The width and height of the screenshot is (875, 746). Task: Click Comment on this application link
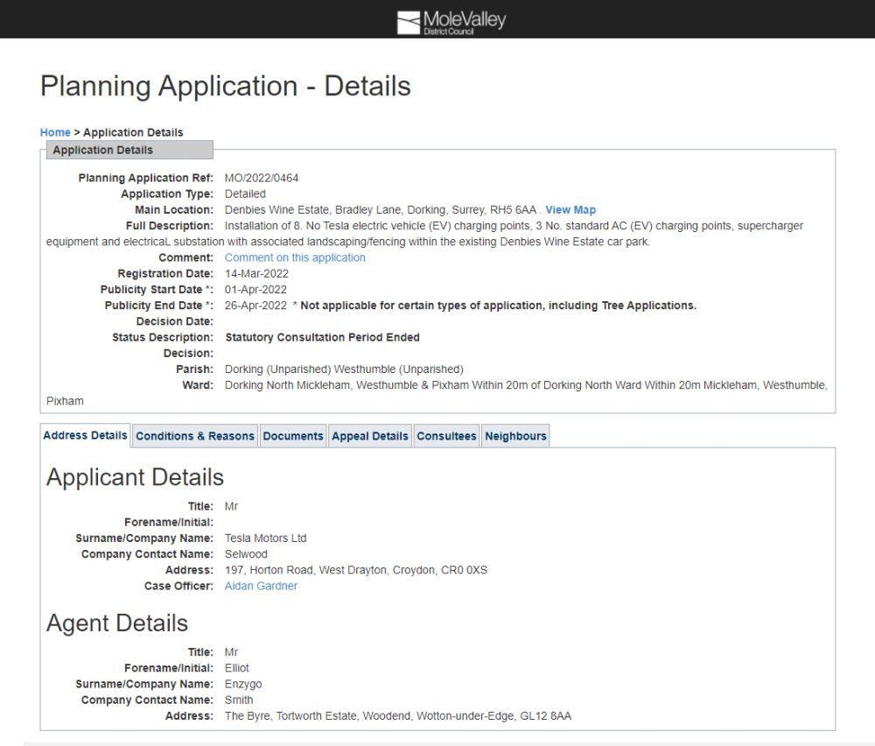(x=295, y=258)
